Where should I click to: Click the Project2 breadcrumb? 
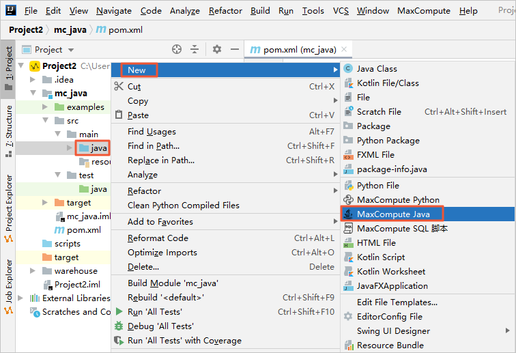pos(26,30)
